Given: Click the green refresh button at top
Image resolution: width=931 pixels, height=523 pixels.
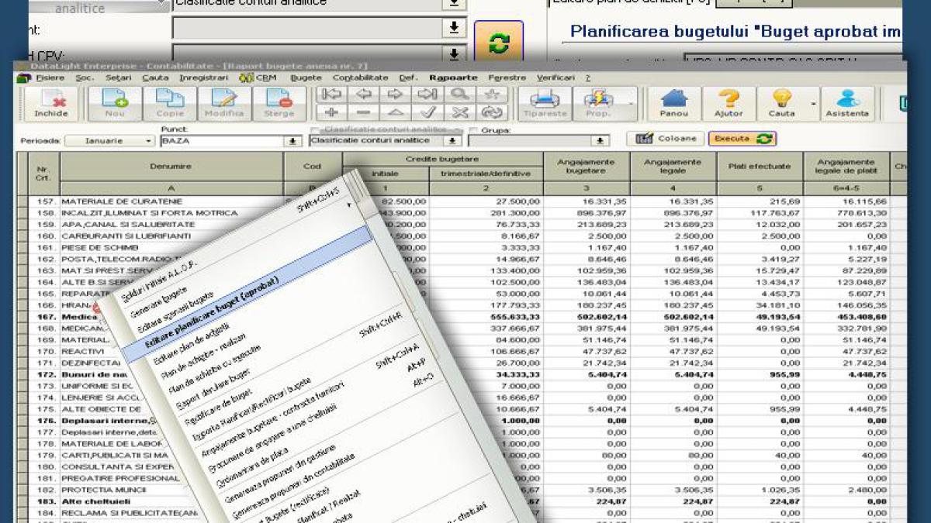Looking at the screenshot, I should (498, 44).
